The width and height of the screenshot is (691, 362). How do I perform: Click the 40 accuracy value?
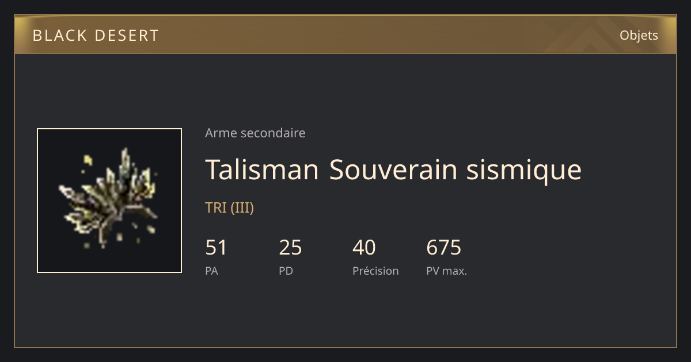(x=364, y=248)
